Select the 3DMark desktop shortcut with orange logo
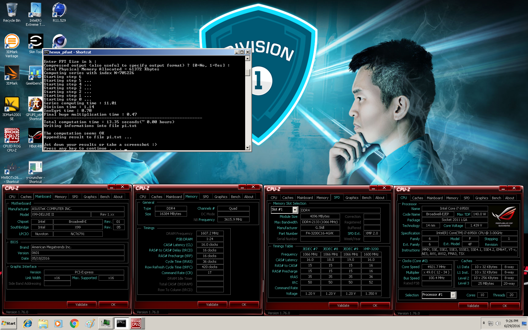Screen dimensions: 528x330 [12, 75]
